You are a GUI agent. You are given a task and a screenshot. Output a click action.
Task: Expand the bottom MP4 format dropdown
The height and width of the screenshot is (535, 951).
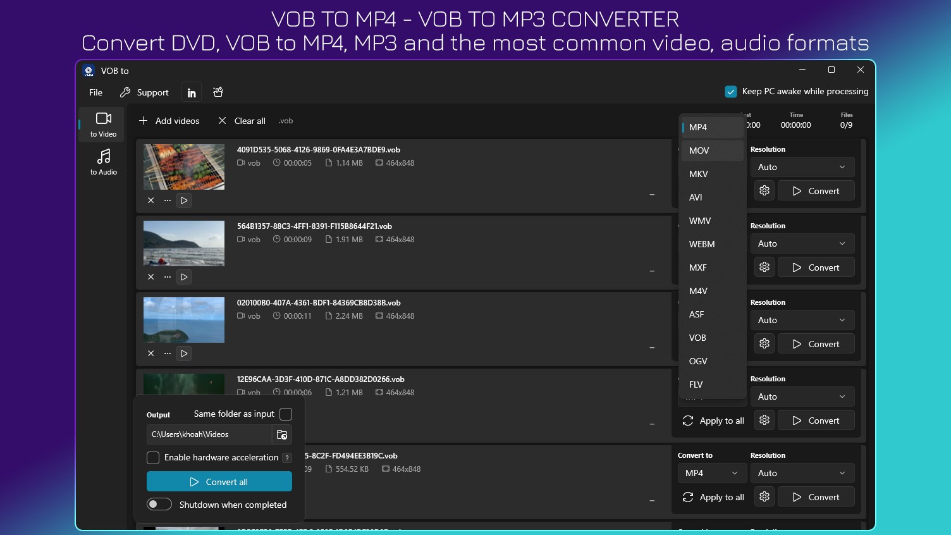[712, 472]
